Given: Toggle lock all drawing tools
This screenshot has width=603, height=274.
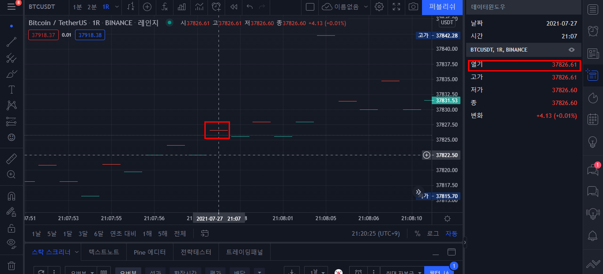Looking at the screenshot, I should [x=11, y=228].
